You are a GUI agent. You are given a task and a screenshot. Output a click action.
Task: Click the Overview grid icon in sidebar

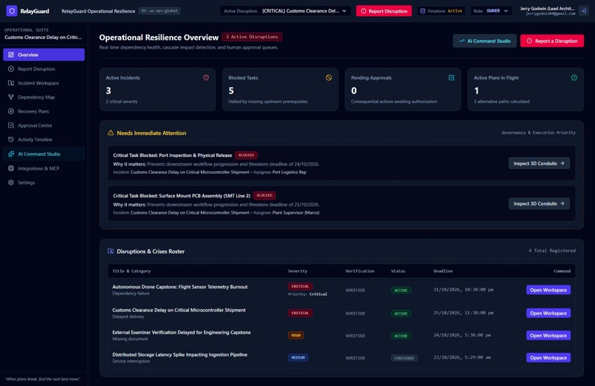[x=11, y=55]
